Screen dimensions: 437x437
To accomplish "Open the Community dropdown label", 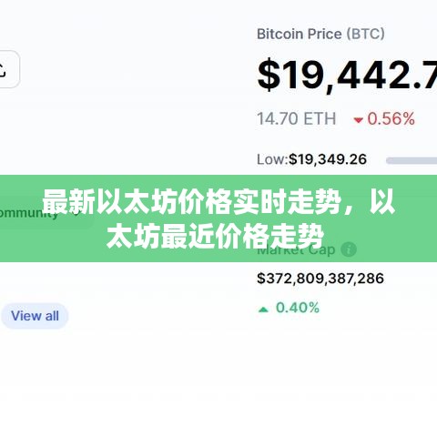I will (x=29, y=213).
